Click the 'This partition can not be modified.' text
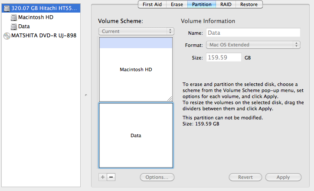This screenshot has width=314, height=191. click(x=222, y=118)
